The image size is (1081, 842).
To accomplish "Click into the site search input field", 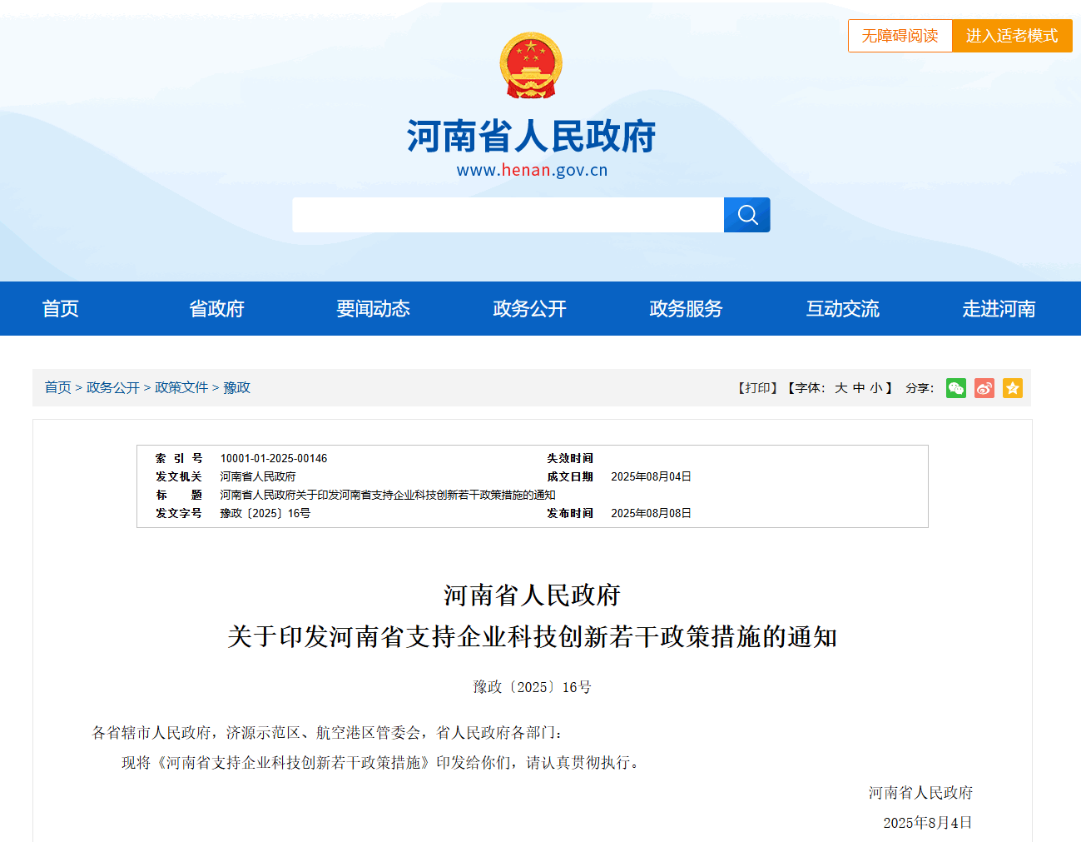I will 508,215.
